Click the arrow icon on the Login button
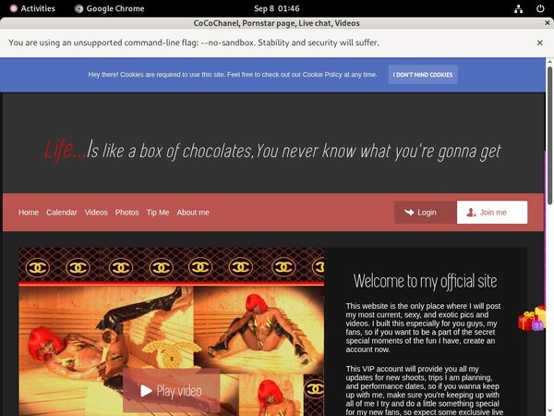 coord(408,213)
